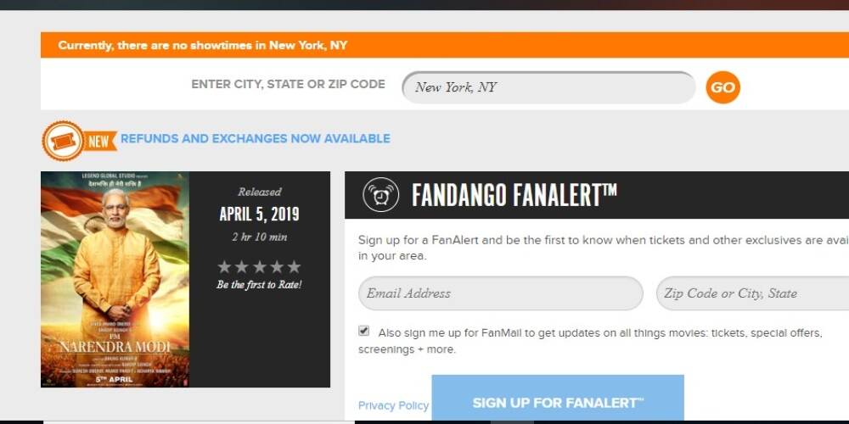849x424 pixels.
Task: Click the Be the first to Rate text
Action: point(259,285)
